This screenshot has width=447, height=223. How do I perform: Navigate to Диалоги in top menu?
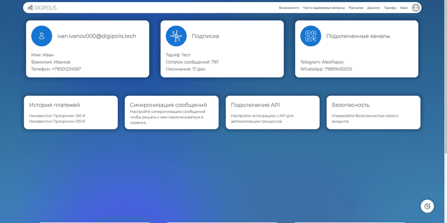[374, 8]
